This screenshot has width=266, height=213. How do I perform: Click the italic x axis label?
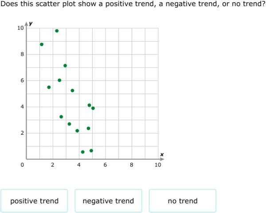[x=162, y=154]
